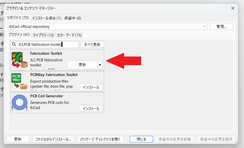Viewport: 244px width, 148px height.
Task: Click the すべて更新 button
Action: click(92, 45)
